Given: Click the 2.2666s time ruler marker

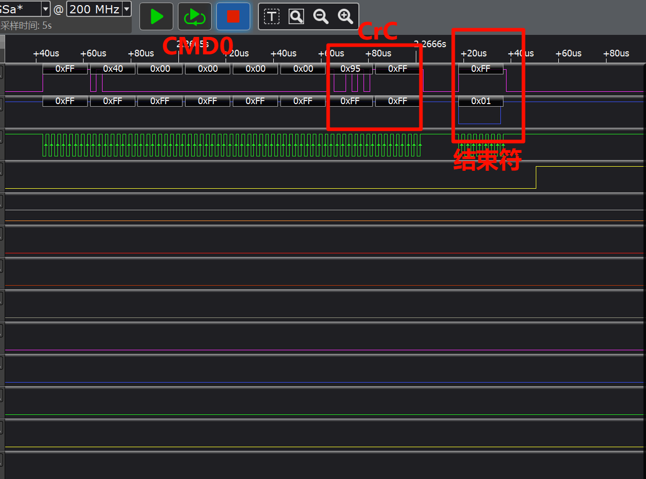Looking at the screenshot, I should click(x=430, y=44).
